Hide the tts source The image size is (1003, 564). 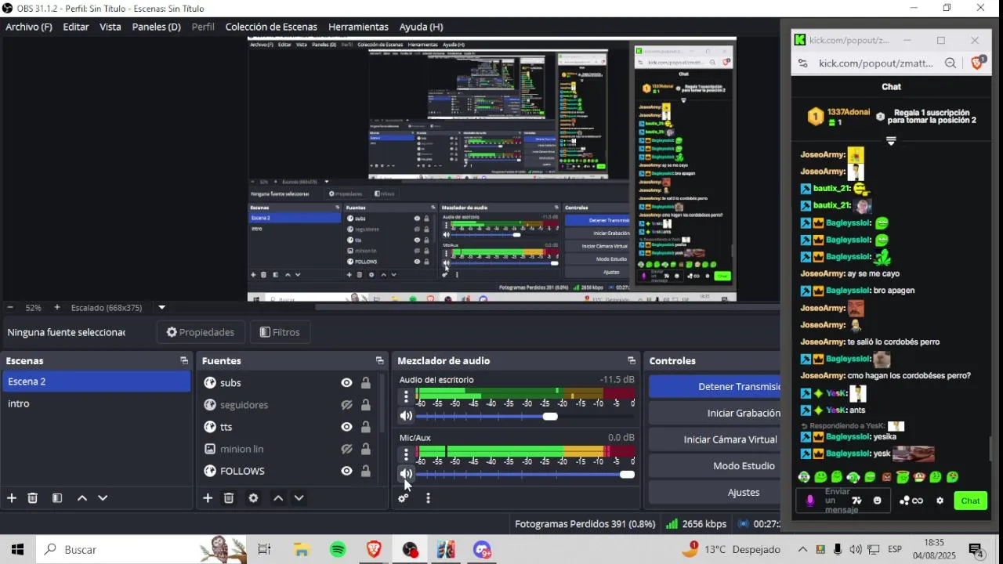(346, 427)
